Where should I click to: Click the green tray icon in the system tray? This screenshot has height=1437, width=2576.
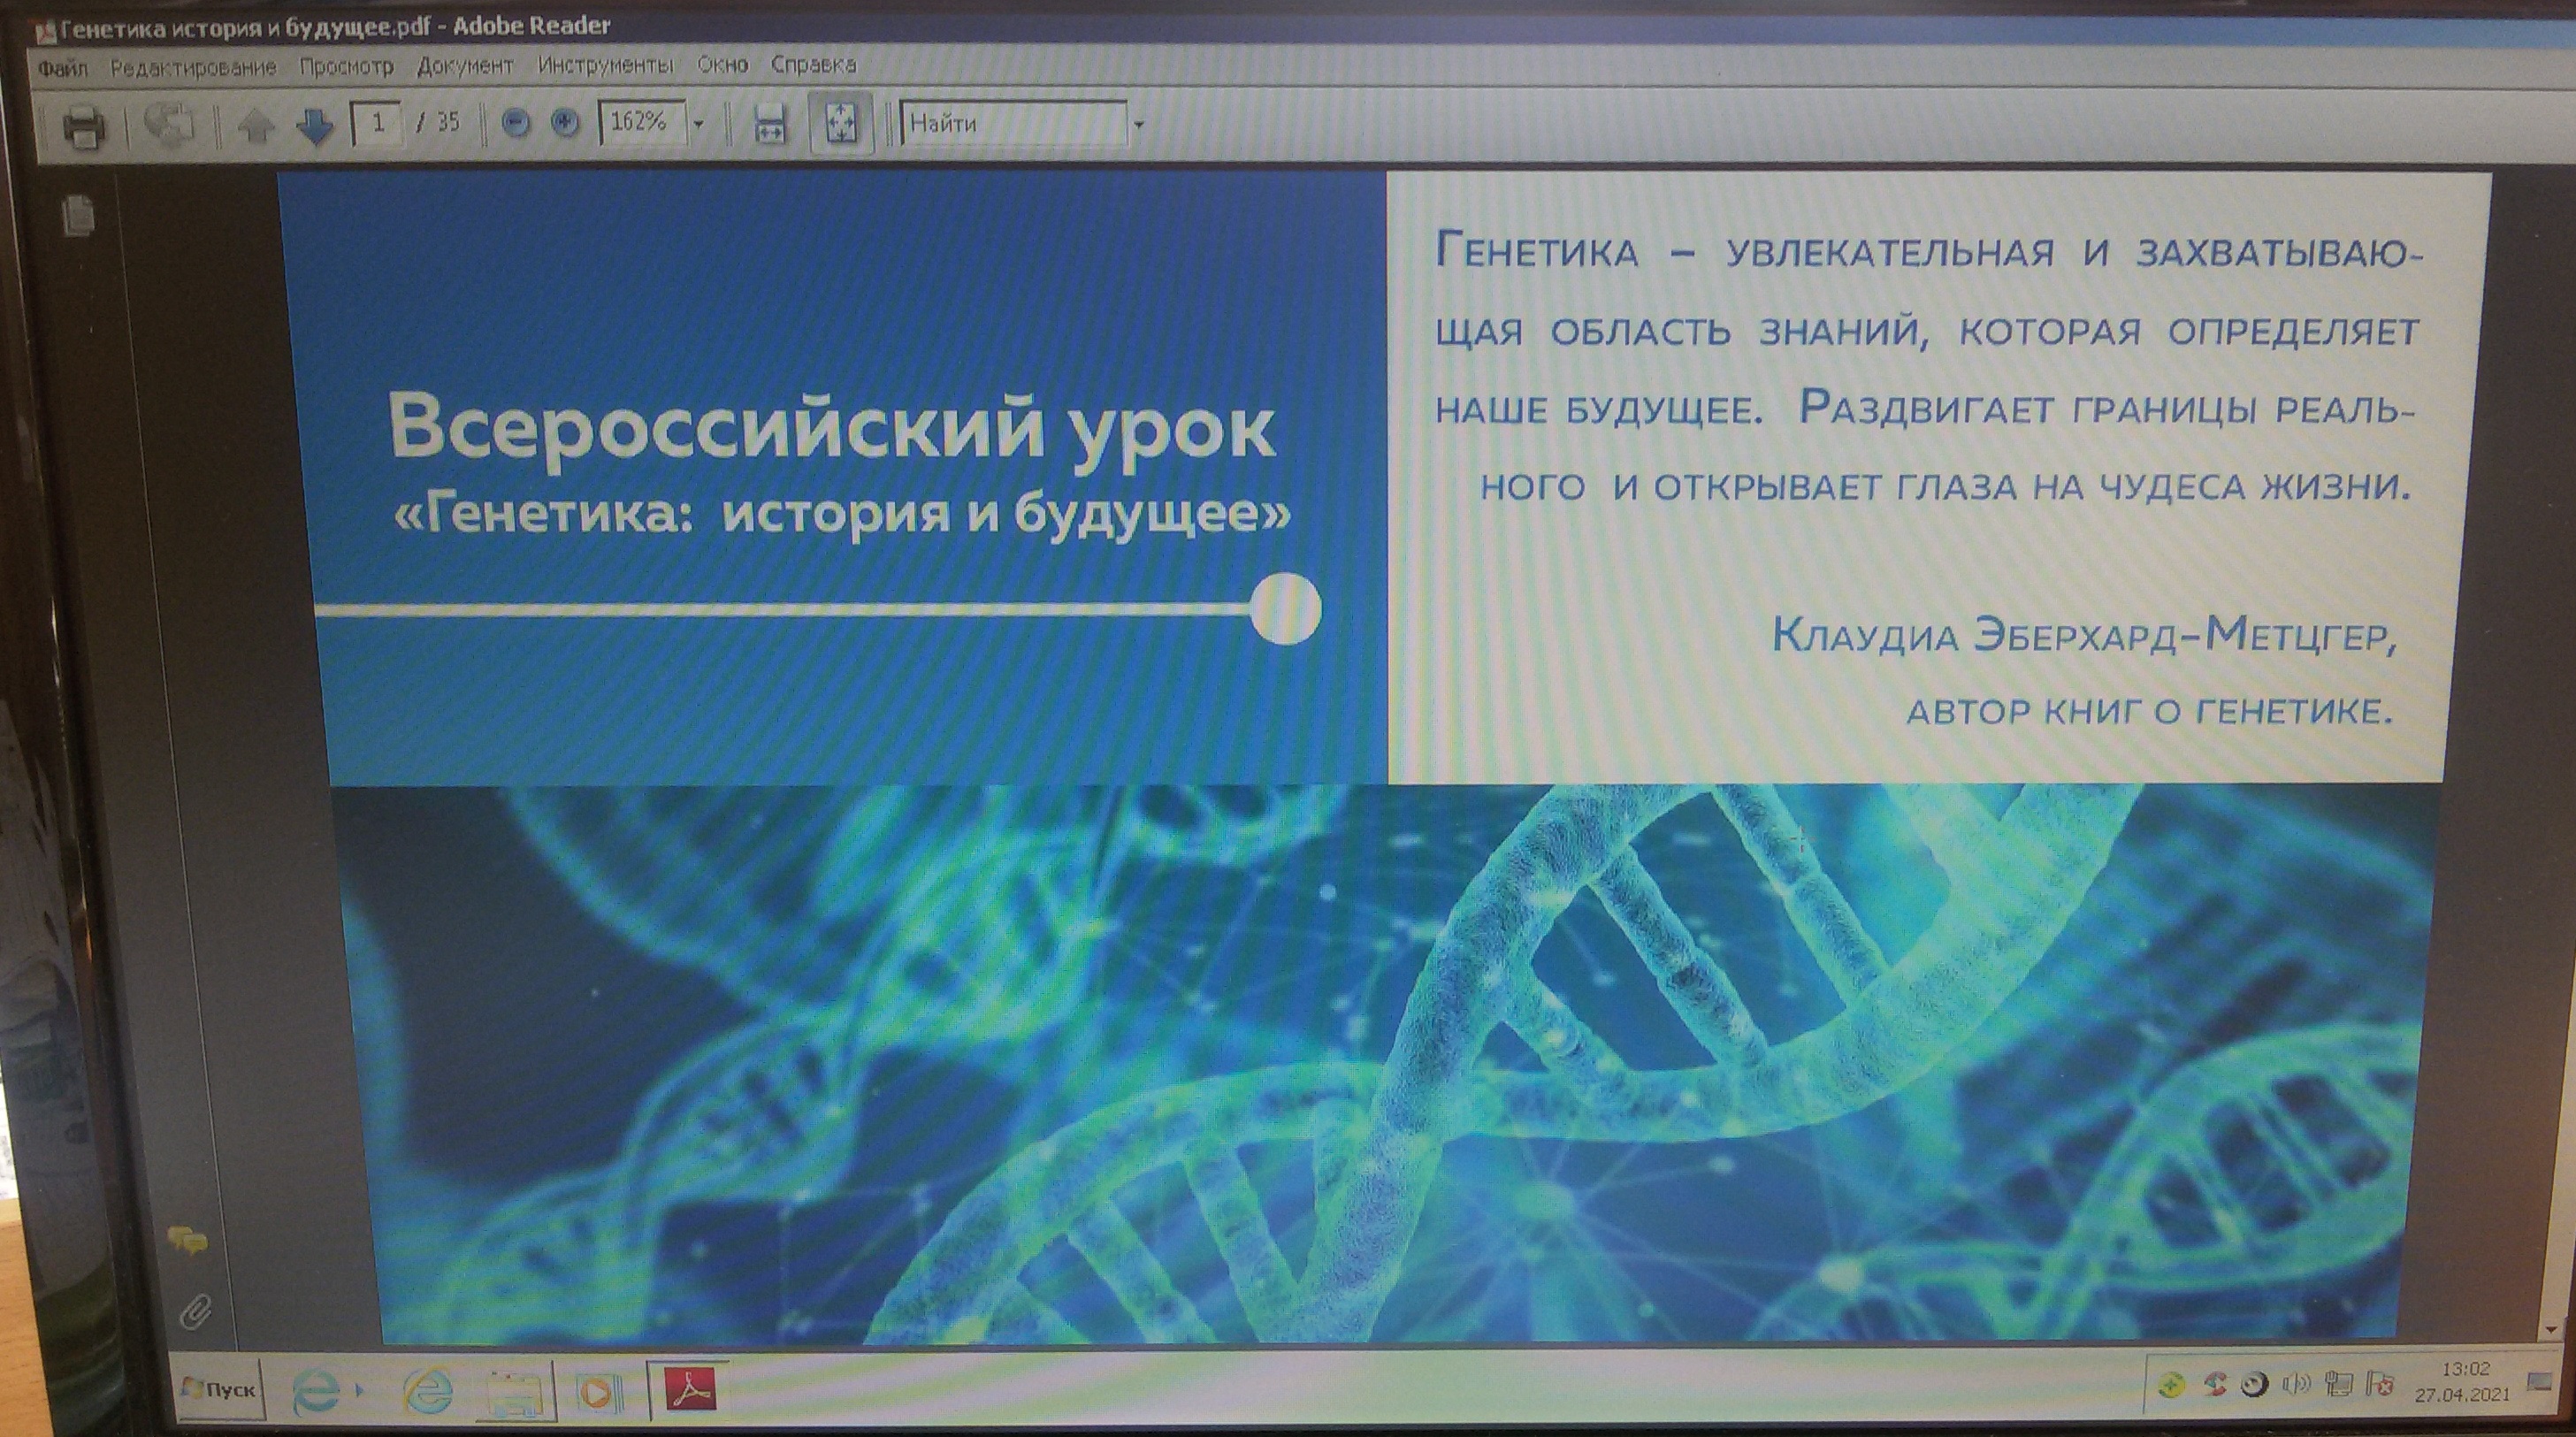tap(2171, 1387)
